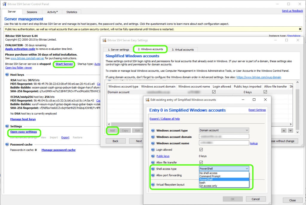Choose PowerShell in the shell list
Image resolution: width=306 pixels, height=205 pixels.
tap(224, 179)
